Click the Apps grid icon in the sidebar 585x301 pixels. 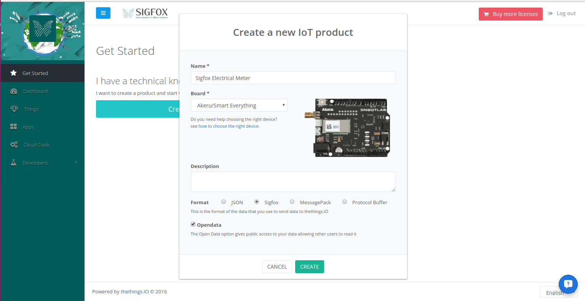[x=14, y=127]
